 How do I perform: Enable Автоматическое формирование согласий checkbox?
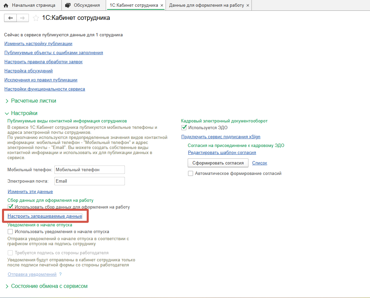[x=191, y=174]
